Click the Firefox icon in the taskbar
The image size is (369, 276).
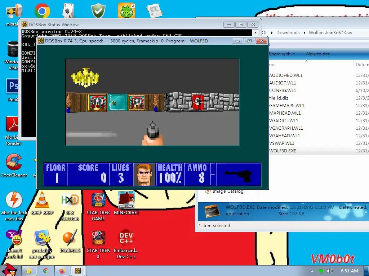(62, 271)
